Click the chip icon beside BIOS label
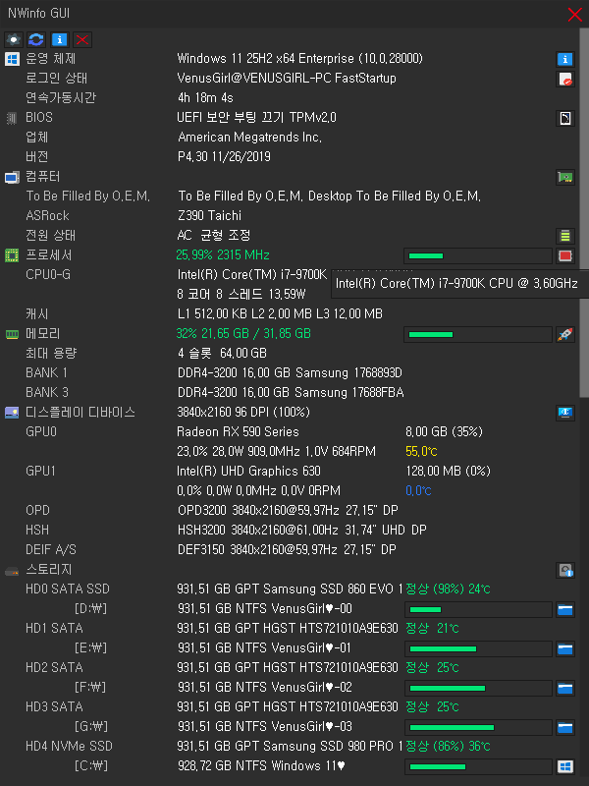The width and height of the screenshot is (589, 786). (x=12, y=118)
